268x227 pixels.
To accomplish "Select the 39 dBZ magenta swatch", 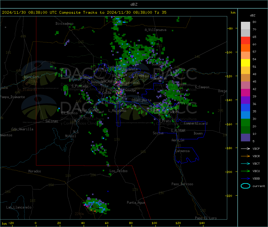I will click(x=245, y=92).
